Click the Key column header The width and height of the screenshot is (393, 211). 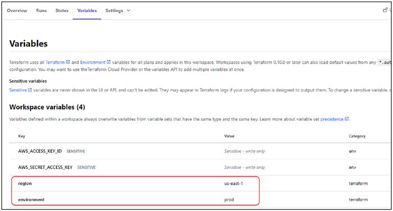pos(22,136)
